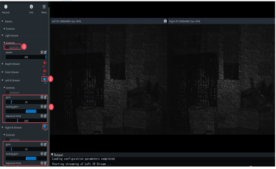
Task: Collapse the Device section
Action: 3,21
